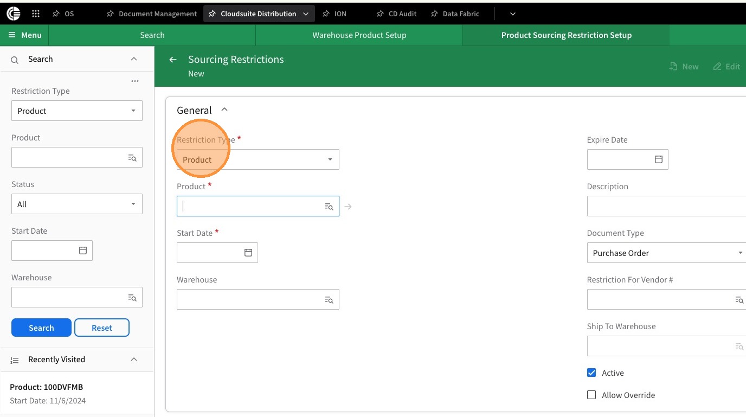Image resolution: width=746 pixels, height=417 pixels.
Task: Enable the Allow Override checkbox
Action: point(591,395)
